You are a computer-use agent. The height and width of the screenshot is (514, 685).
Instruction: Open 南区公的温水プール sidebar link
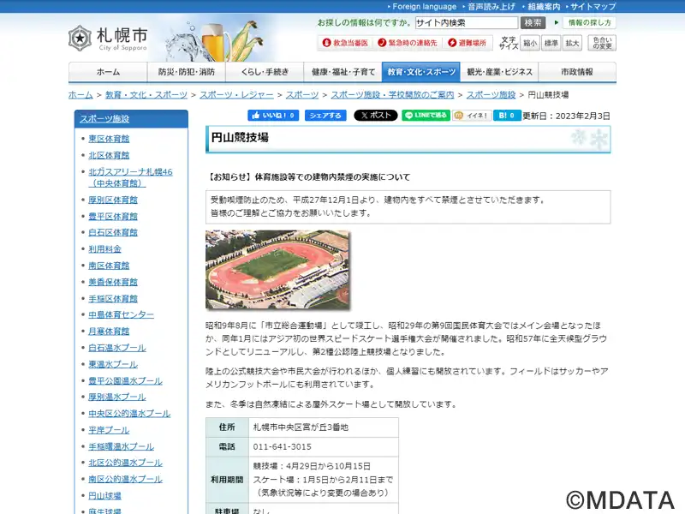pyautogui.click(x=125, y=479)
